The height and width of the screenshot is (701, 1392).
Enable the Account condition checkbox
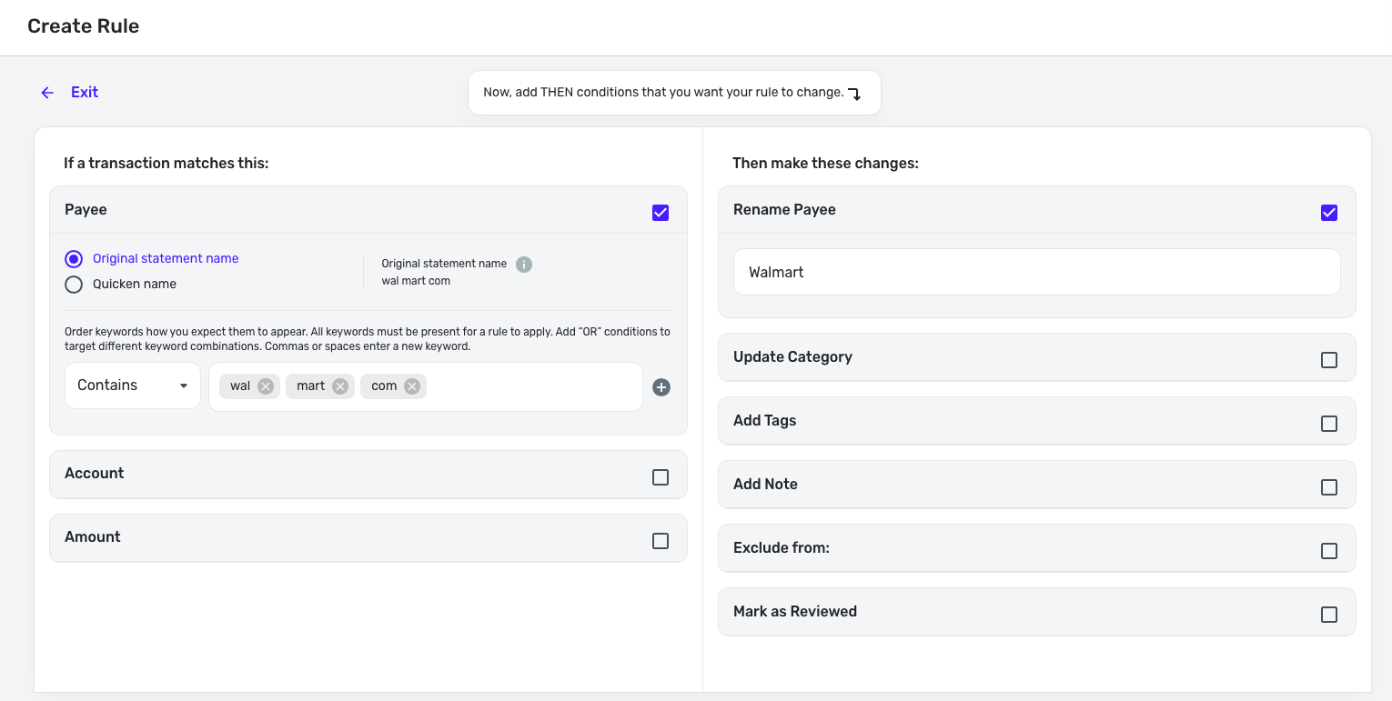(x=661, y=477)
